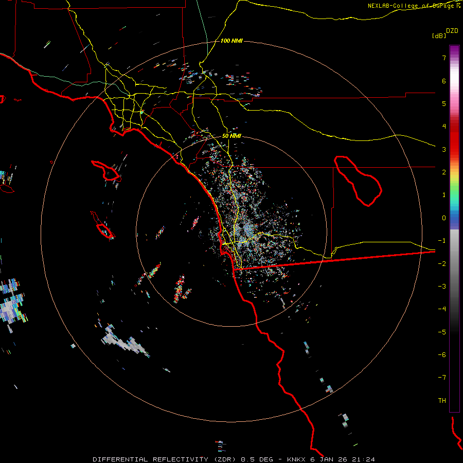Click the TH threshold label on colorbar
Viewport: 463px width, 463px height.
point(442,401)
